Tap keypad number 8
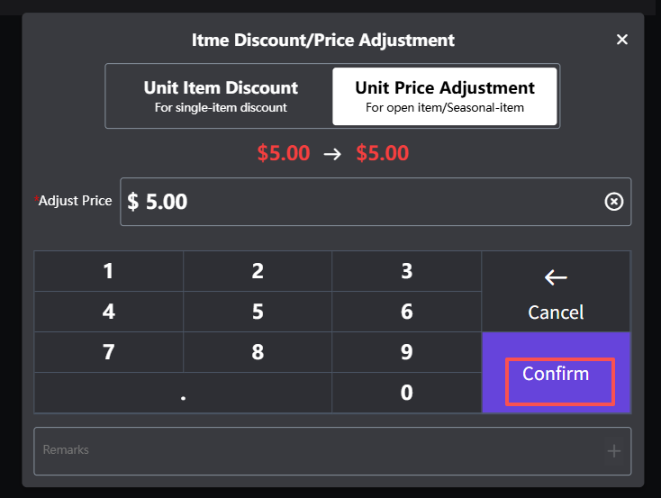Image resolution: width=661 pixels, height=498 pixels. tap(258, 352)
